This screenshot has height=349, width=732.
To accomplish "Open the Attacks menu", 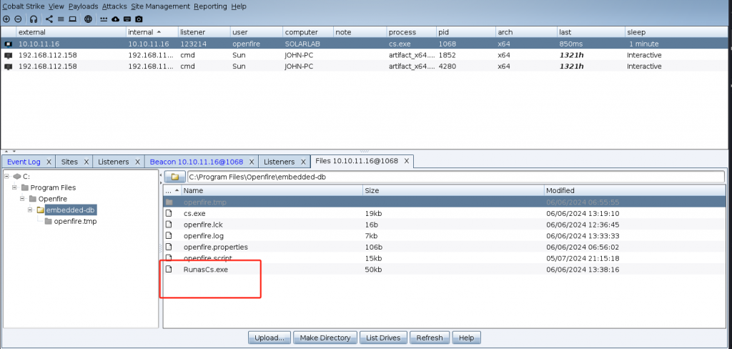I will point(114,6).
